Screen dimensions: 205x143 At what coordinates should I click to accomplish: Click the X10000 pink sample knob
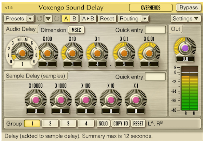(x=36, y=100)
